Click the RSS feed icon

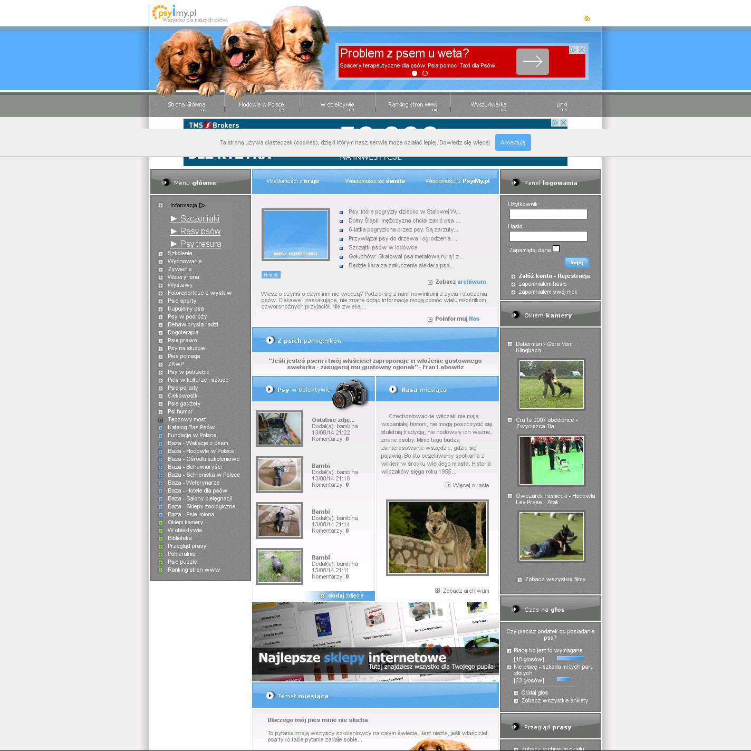(271, 275)
